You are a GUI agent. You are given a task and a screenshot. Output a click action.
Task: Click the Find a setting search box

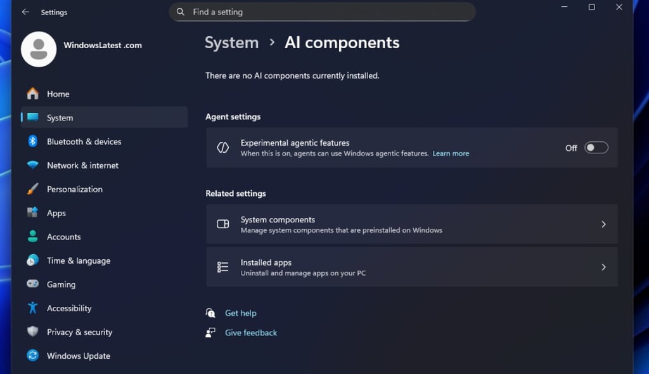tap(322, 12)
